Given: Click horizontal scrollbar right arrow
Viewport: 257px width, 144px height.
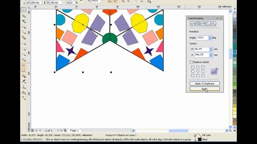Looking at the screenshot, I should tap(227, 130).
